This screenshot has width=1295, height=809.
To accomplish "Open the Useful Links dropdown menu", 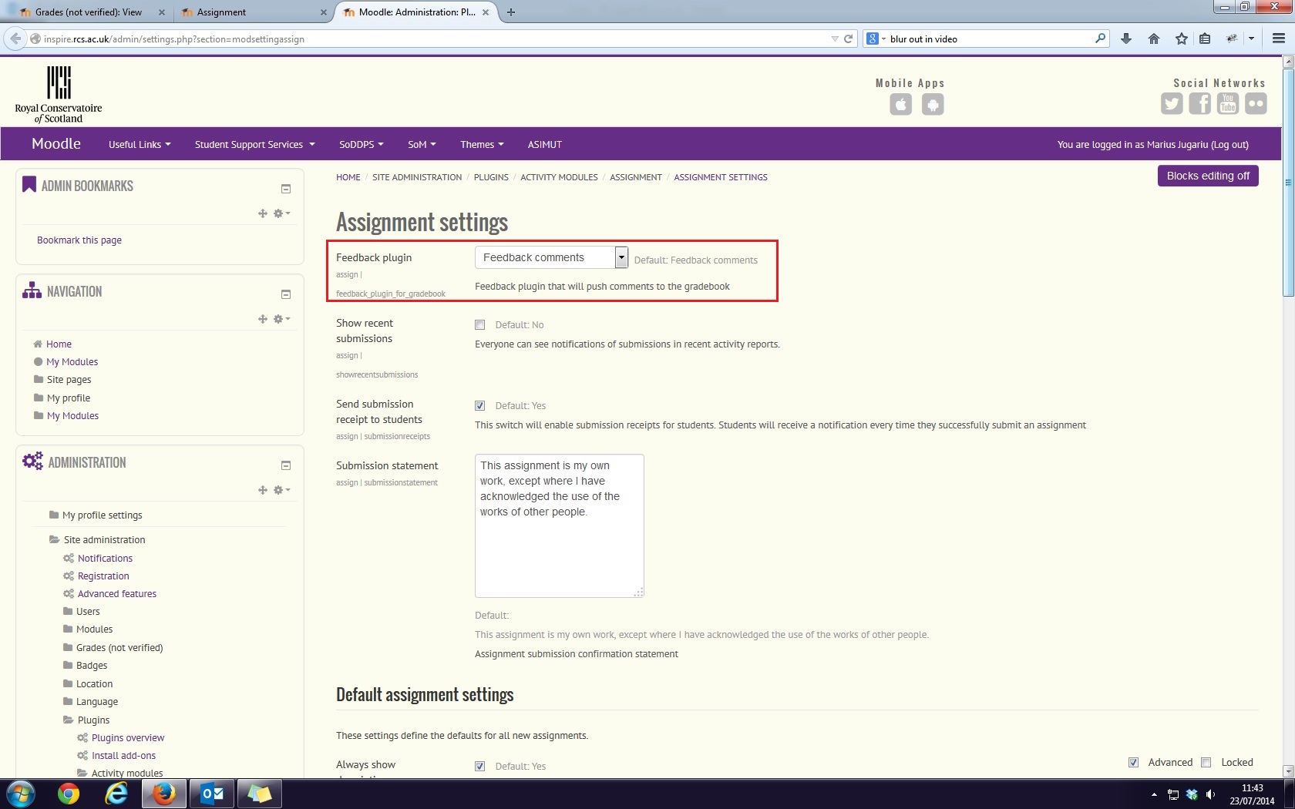I will coord(140,145).
